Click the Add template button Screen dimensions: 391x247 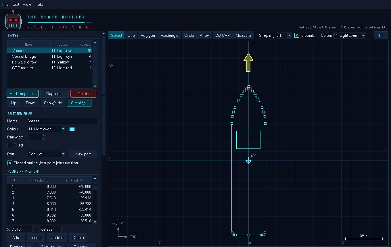point(22,94)
